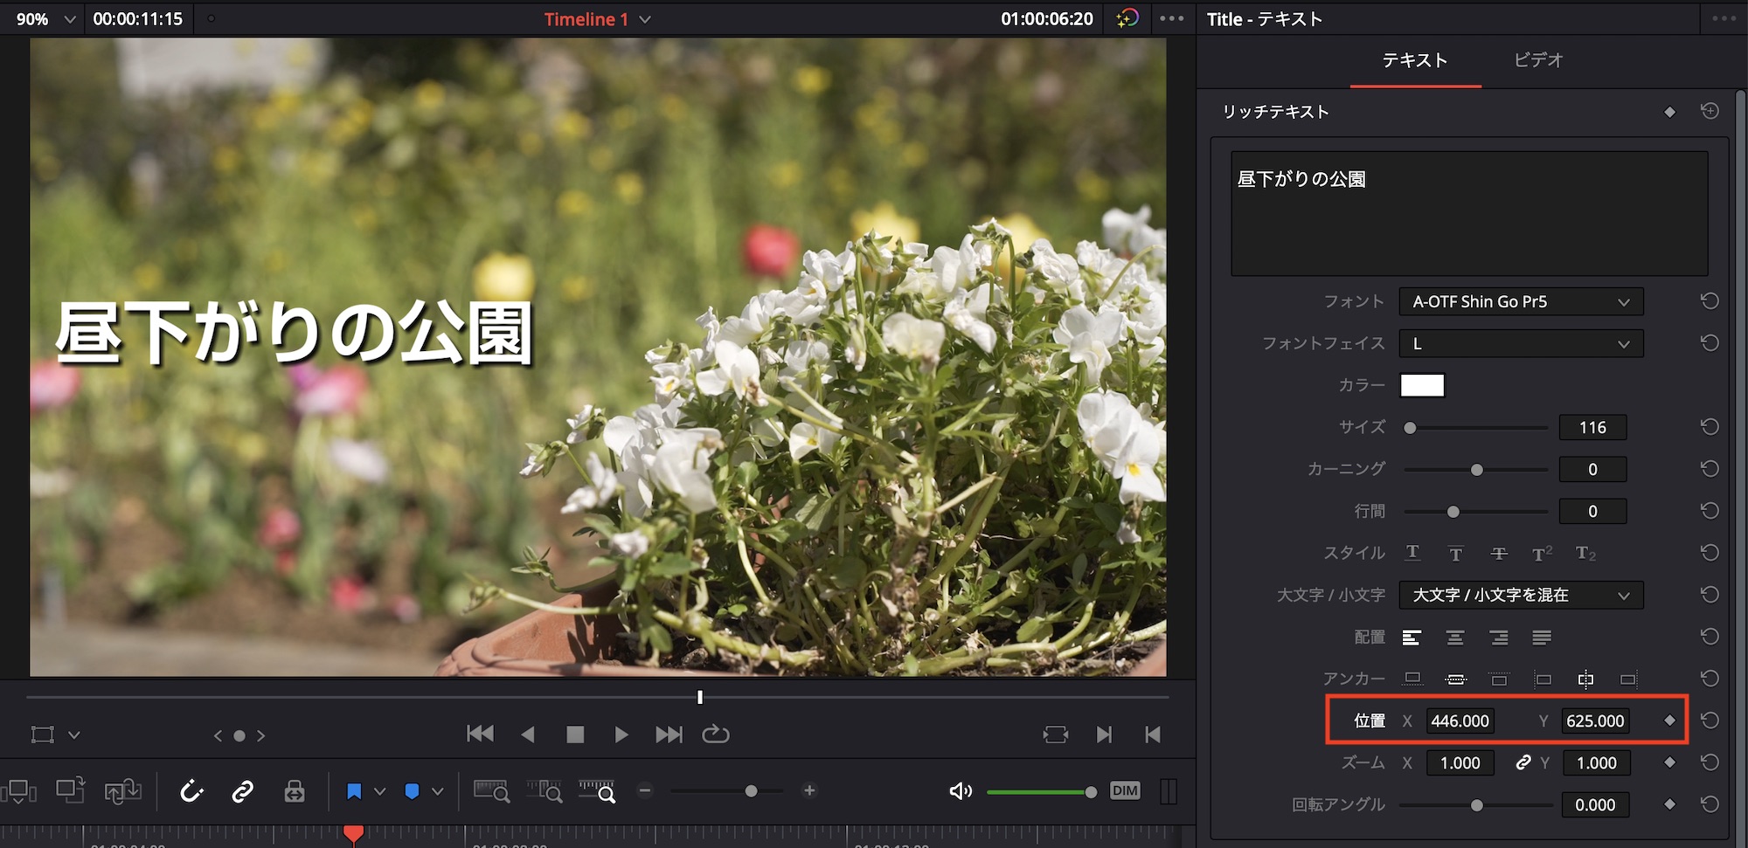Expand the 大文字 / 小文字 case dropdown

click(1521, 595)
